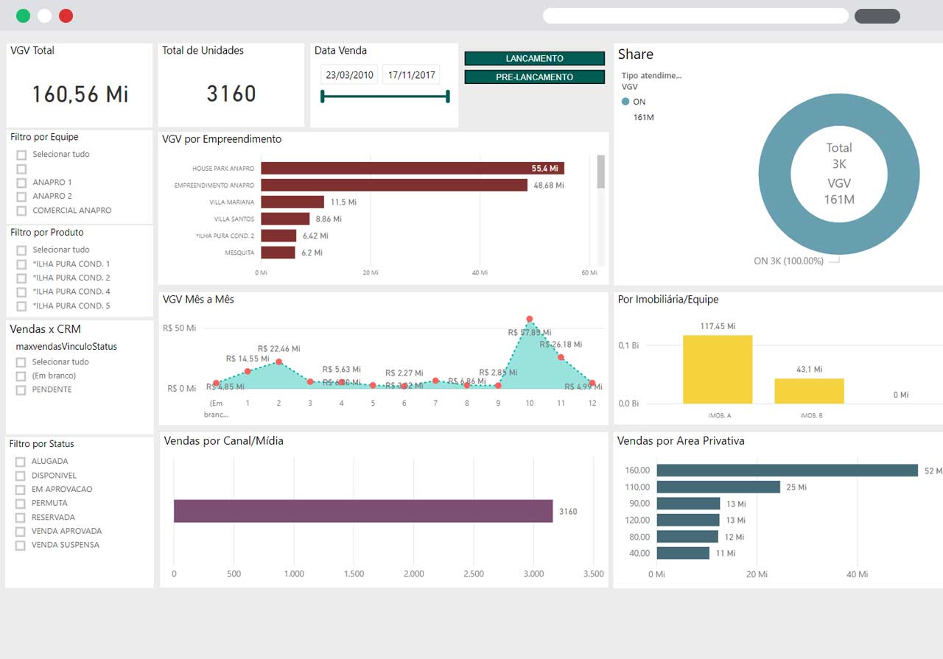Select the IMOB. B yellow column
Image resolution: width=943 pixels, height=659 pixels.
point(809,391)
